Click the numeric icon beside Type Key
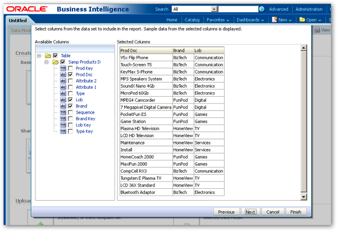337x231 pixels. [x=63, y=131]
